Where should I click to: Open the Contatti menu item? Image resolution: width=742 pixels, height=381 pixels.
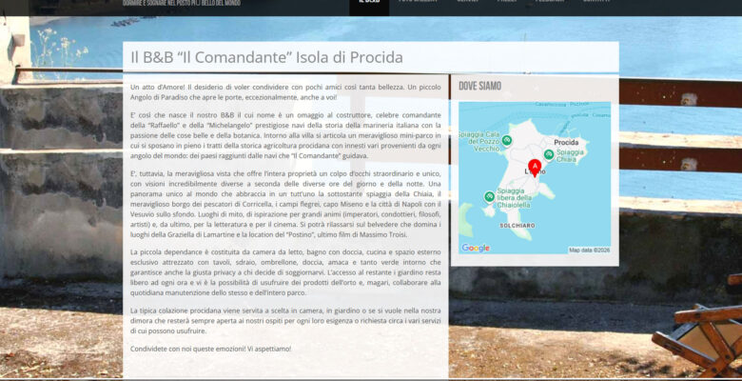tap(596, 3)
